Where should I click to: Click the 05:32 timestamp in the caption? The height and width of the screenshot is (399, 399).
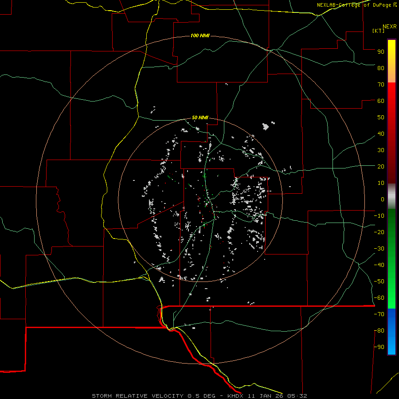[x=297, y=396]
